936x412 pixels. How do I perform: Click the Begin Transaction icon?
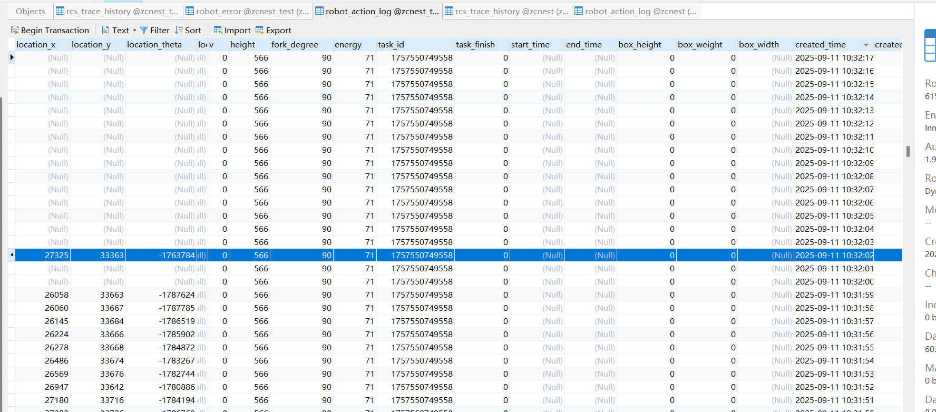[x=15, y=30]
